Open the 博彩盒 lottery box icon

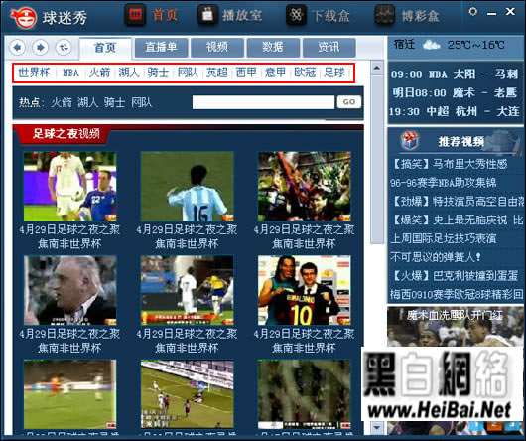click(384, 15)
